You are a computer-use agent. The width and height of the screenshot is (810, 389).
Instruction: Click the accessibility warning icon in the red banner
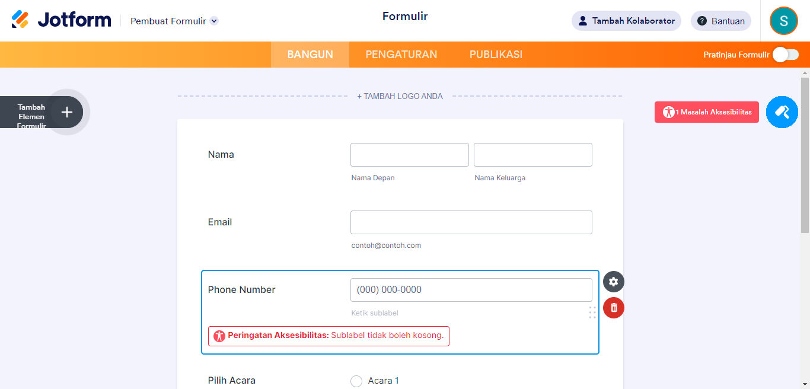tap(219, 336)
